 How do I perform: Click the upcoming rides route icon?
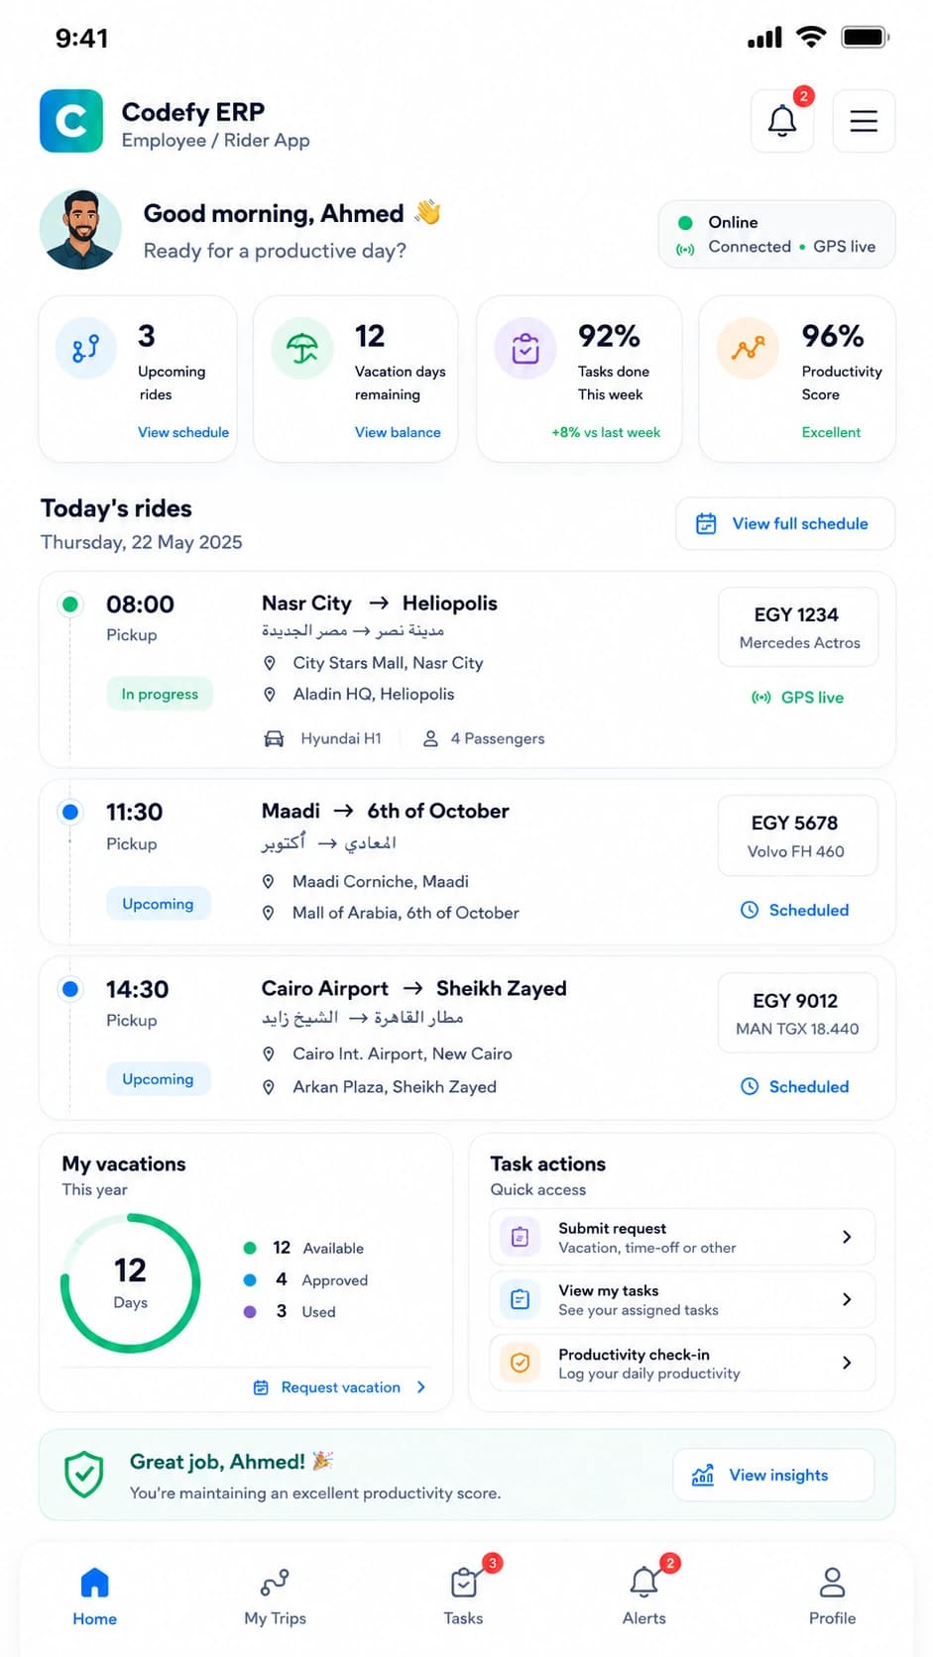tap(86, 348)
